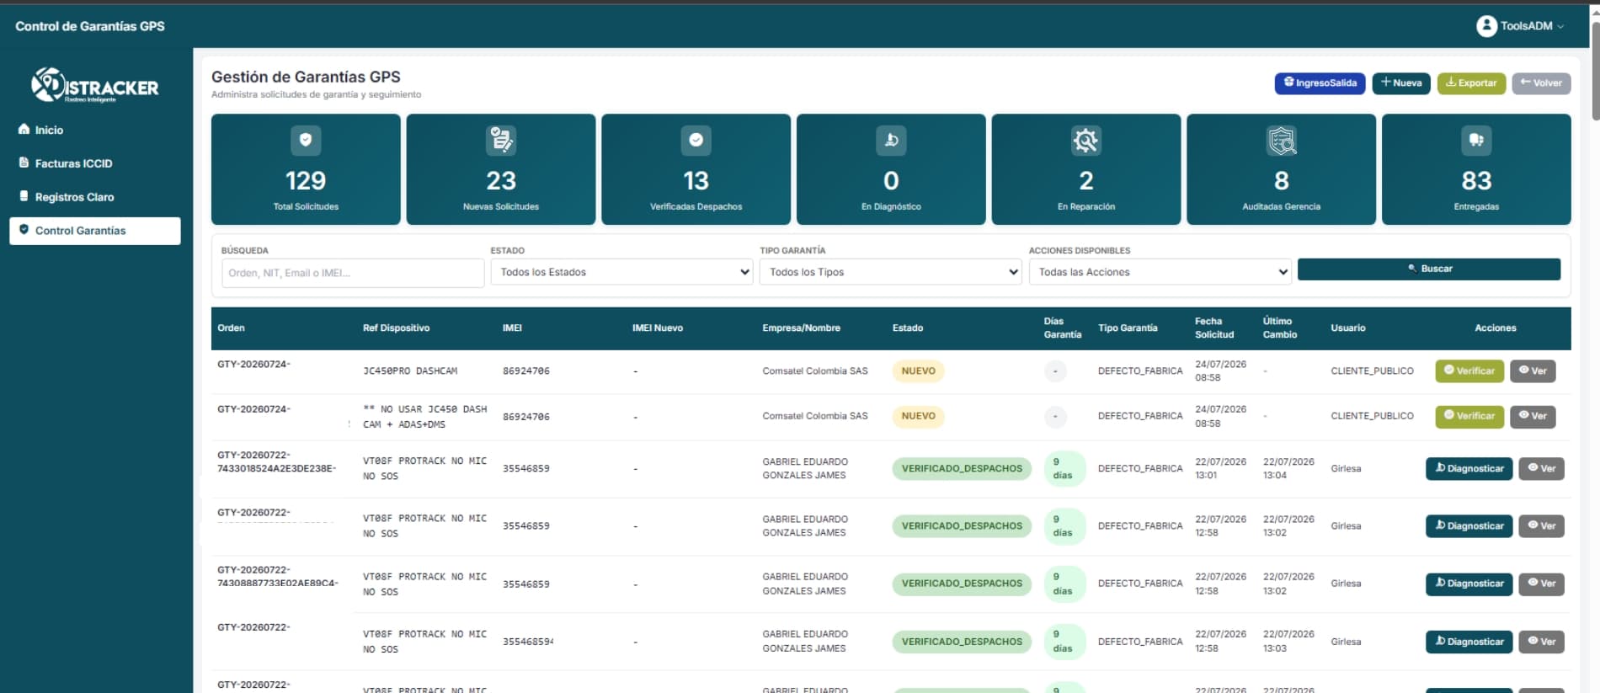The height and width of the screenshot is (693, 1600).
Task: Click the shield icon on Total Solicitudes card
Action: [306, 140]
